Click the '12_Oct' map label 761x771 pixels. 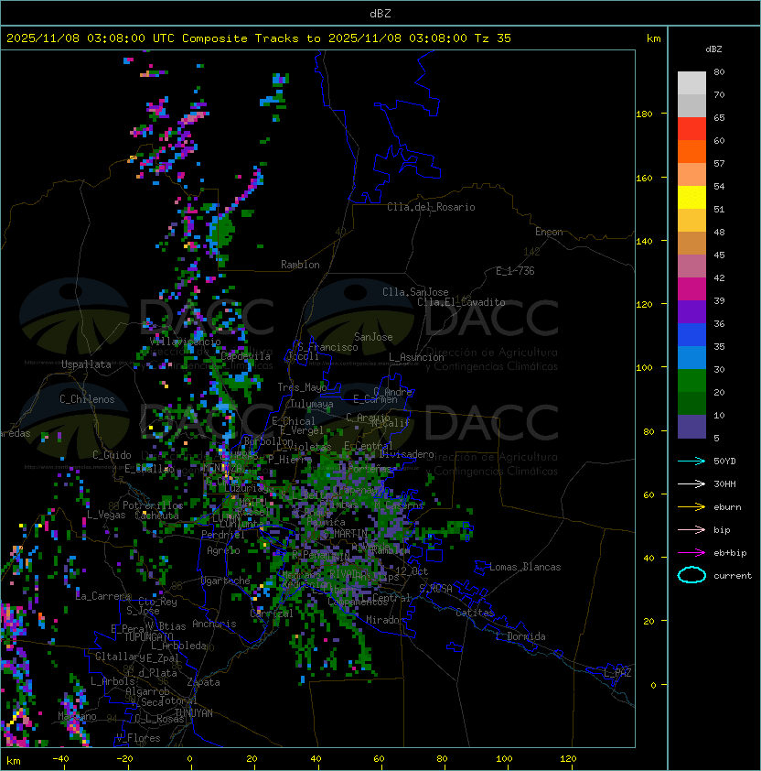412,571
